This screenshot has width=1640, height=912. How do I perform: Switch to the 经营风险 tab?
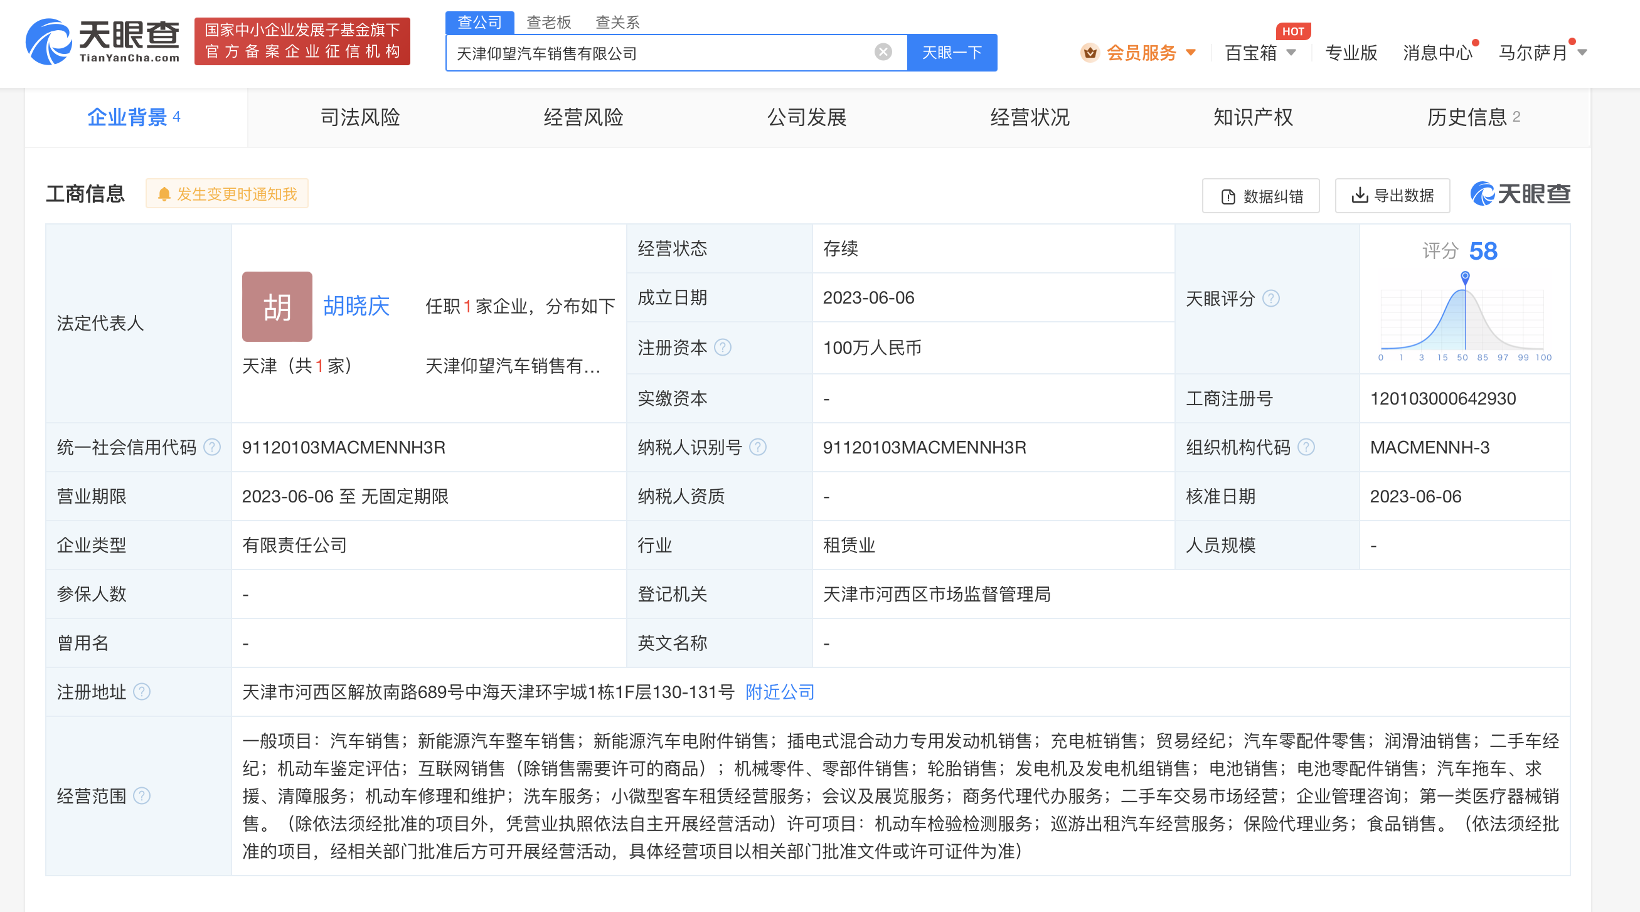pos(583,117)
